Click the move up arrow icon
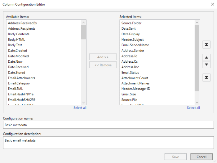This screenshot has width=217, height=163. pyautogui.click(x=206, y=57)
